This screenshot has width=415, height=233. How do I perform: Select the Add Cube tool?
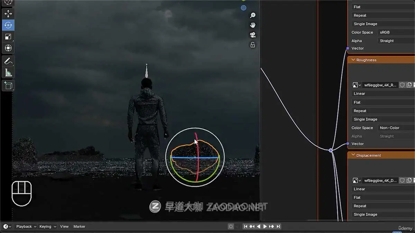pyautogui.click(x=8, y=86)
